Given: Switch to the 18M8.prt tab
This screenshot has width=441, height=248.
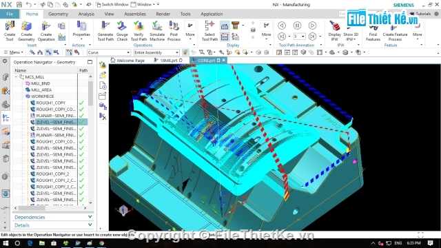Looking at the screenshot, I should click(x=168, y=60).
